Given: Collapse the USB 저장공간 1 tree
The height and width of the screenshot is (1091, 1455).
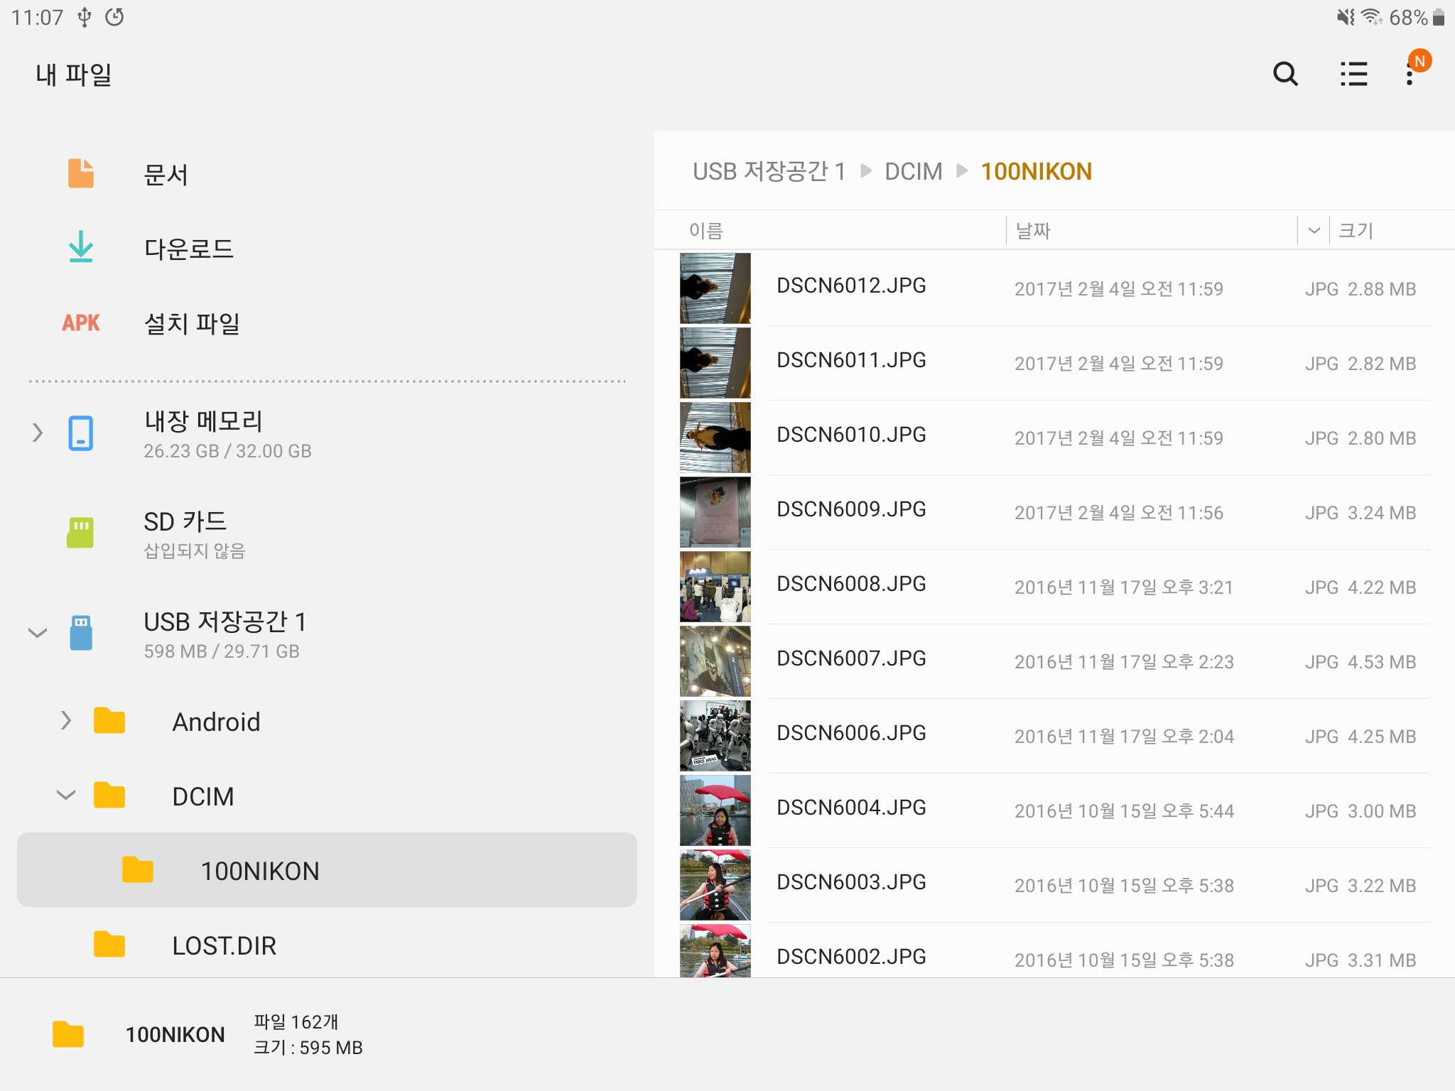Looking at the screenshot, I should click(x=38, y=632).
